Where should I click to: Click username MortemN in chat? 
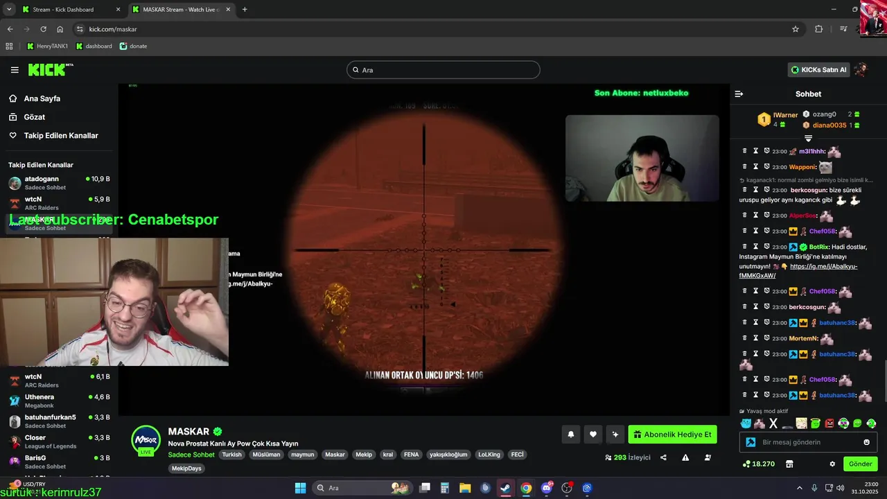pyautogui.click(x=804, y=338)
